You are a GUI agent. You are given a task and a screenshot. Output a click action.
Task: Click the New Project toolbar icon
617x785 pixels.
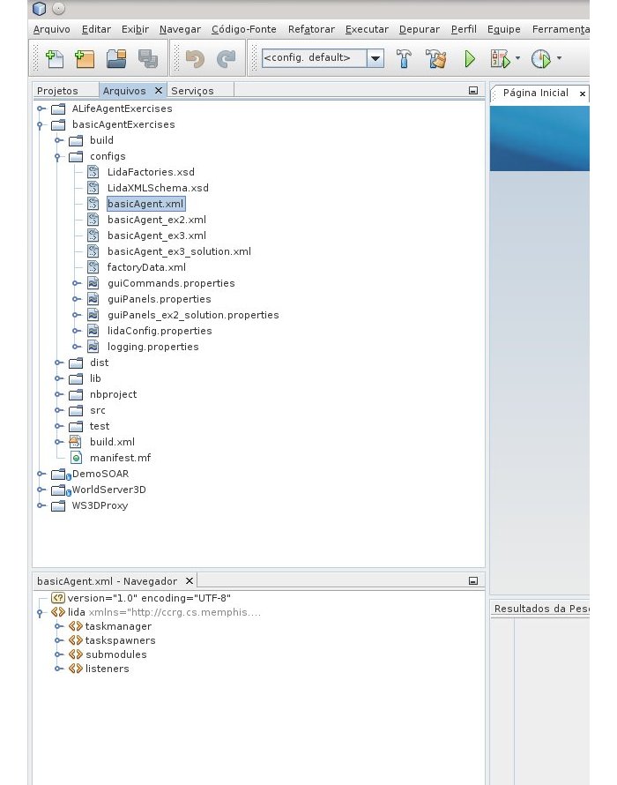click(85, 59)
